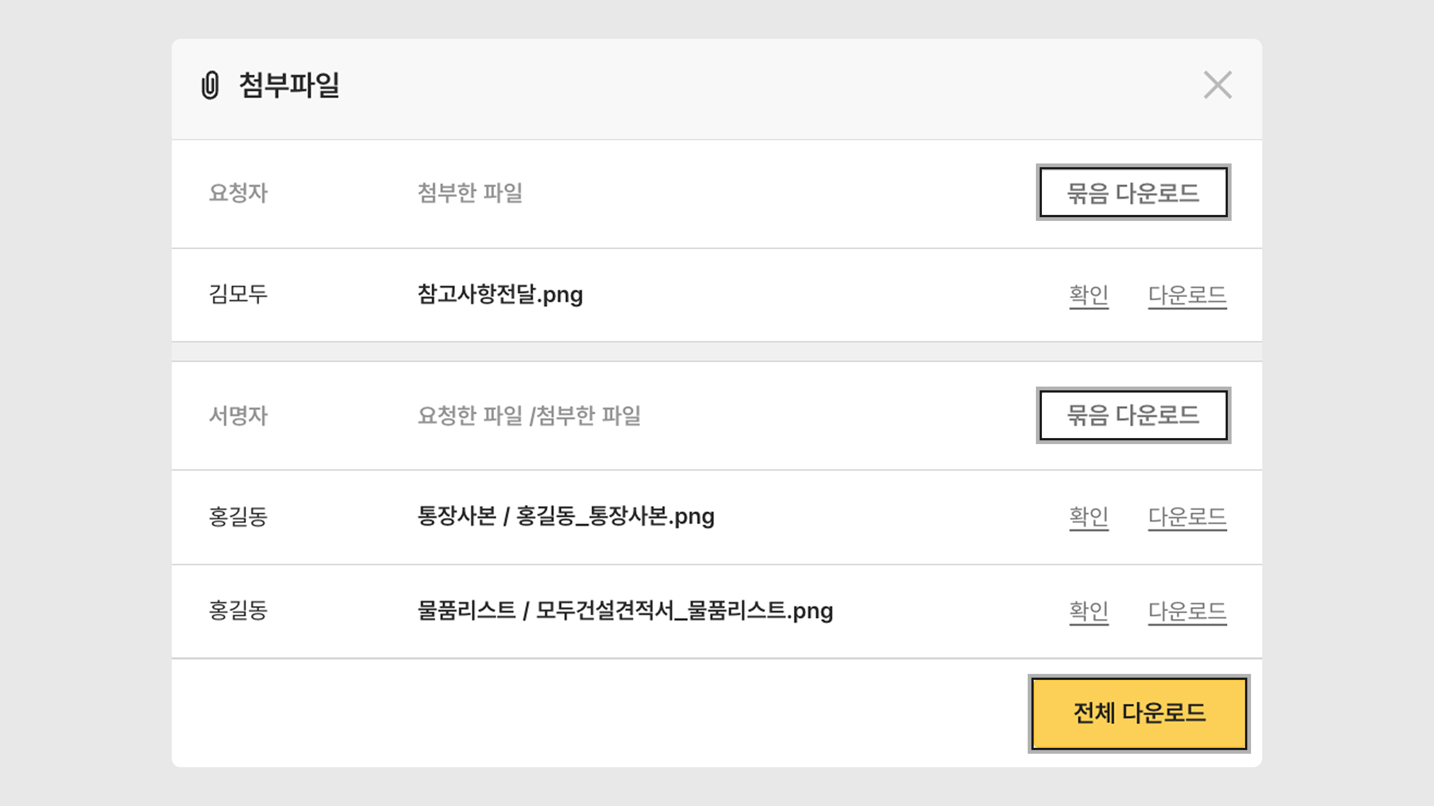Download the 참고사항전달.png file
The width and height of the screenshot is (1434, 806).
click(1187, 295)
